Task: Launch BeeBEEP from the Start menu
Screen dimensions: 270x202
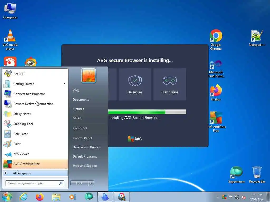Action: click(x=35, y=74)
